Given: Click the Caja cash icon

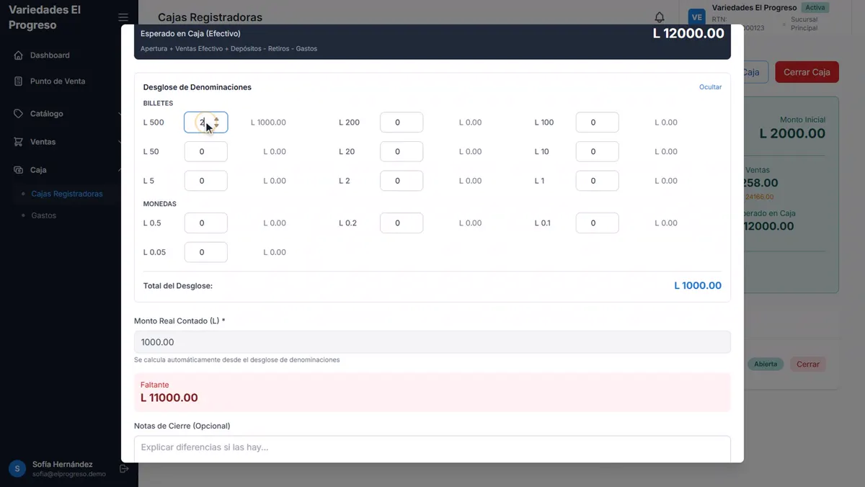Looking at the screenshot, I should [x=19, y=170].
